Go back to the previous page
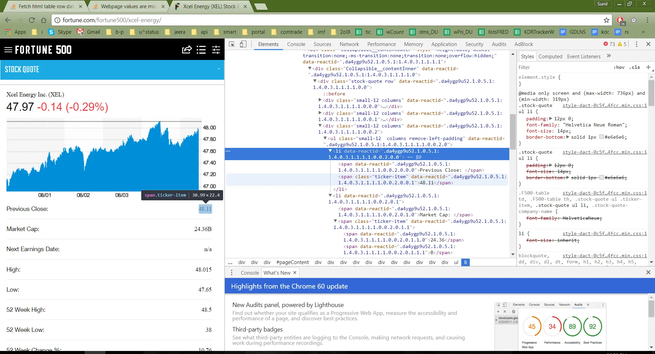Viewport: 655px width, 354px height. click(8, 20)
